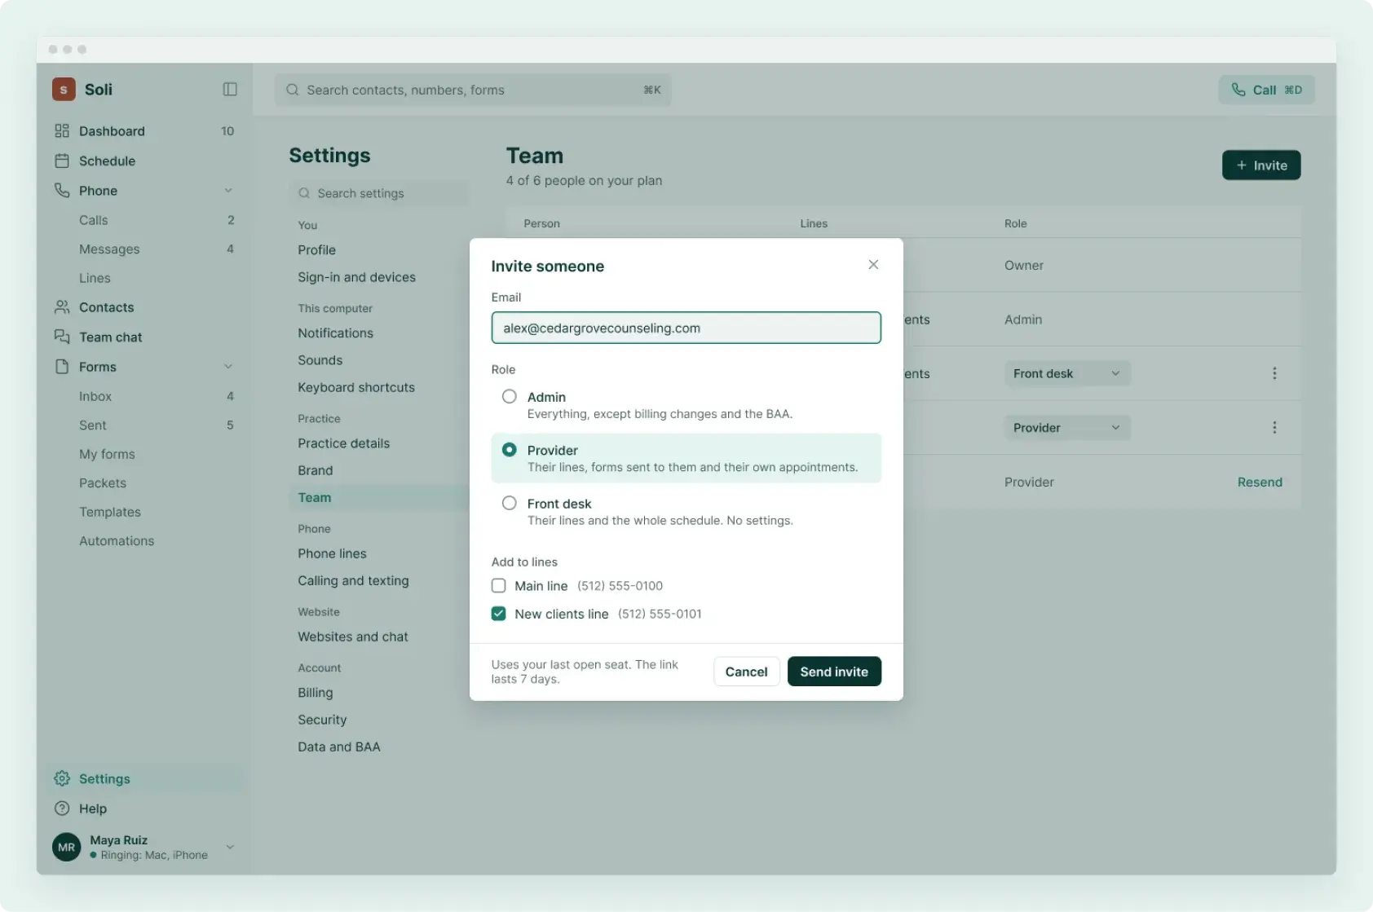Click the Settings gear icon
The height and width of the screenshot is (912, 1373).
click(x=62, y=778)
